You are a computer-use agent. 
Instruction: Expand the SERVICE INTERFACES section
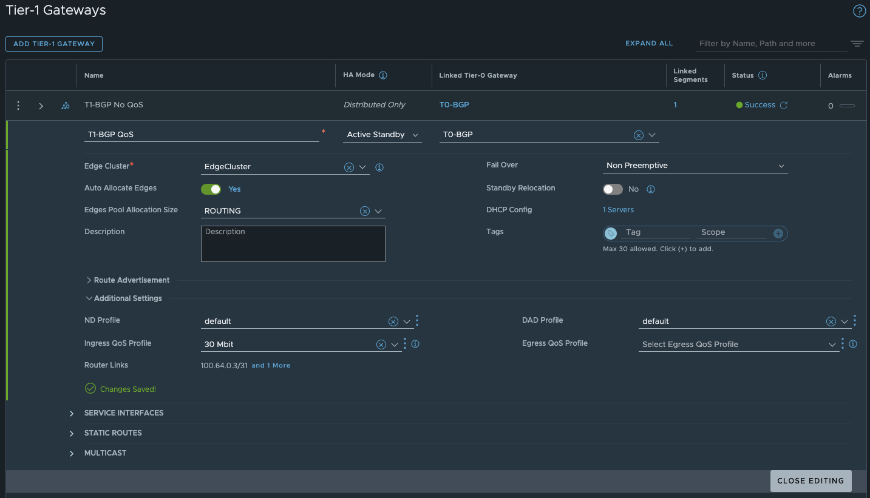click(71, 412)
